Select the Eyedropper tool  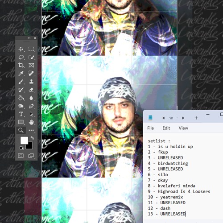point(21,74)
